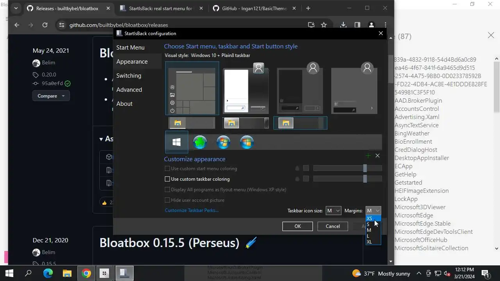
Task: Choose XL from the Margins list
Action: tap(373, 242)
